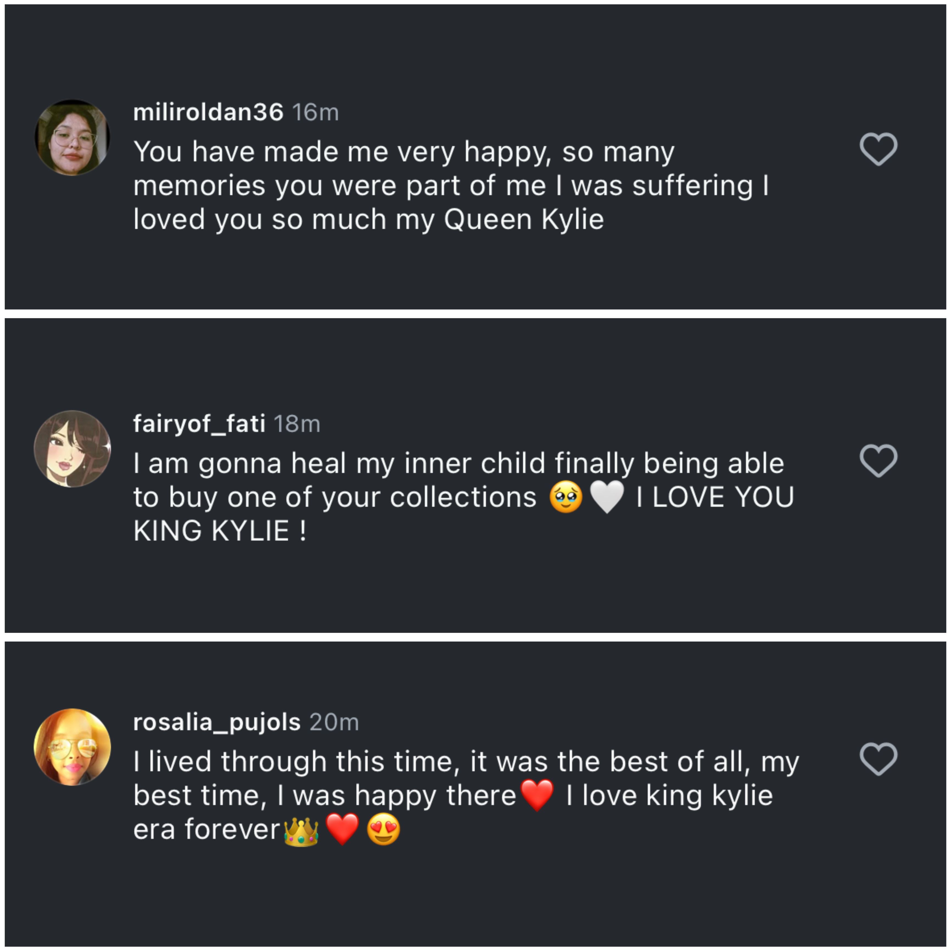
Task: Click the 16m timestamp
Action: pos(315,112)
